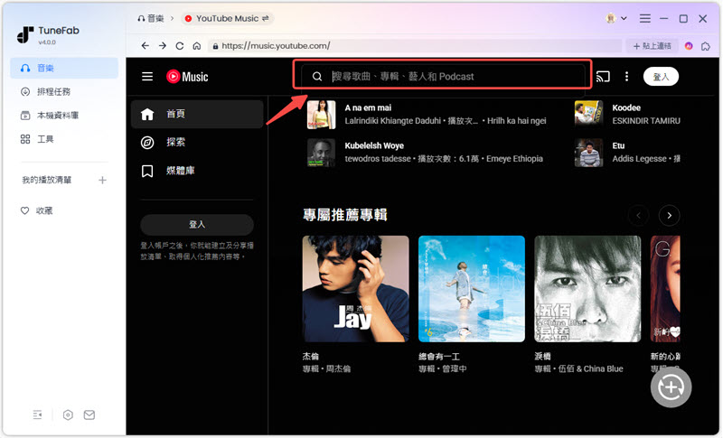Open the cast to device icon
Image resolution: width=723 pixels, height=438 pixels.
pyautogui.click(x=603, y=77)
